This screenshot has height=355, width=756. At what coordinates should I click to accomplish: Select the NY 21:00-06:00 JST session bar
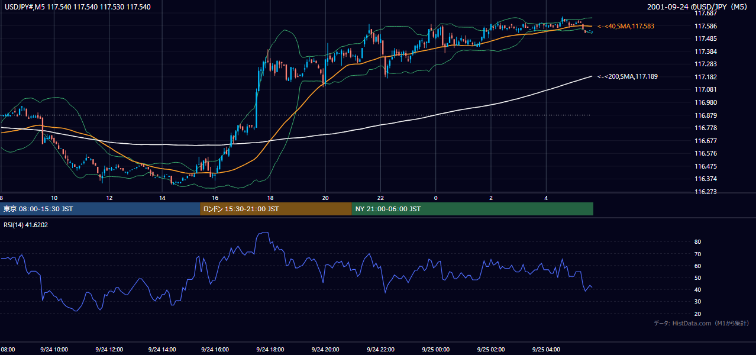(x=473, y=209)
